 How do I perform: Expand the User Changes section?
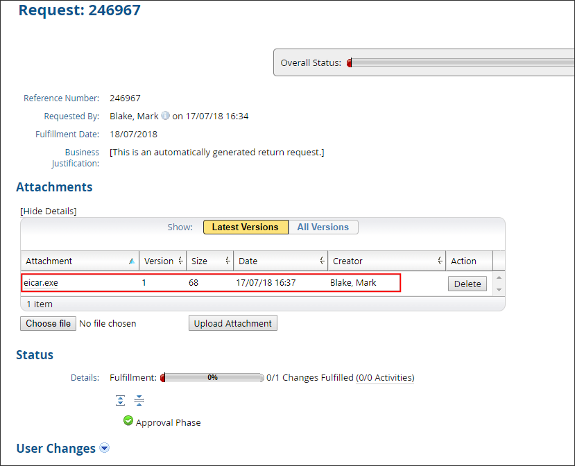pyautogui.click(x=104, y=448)
